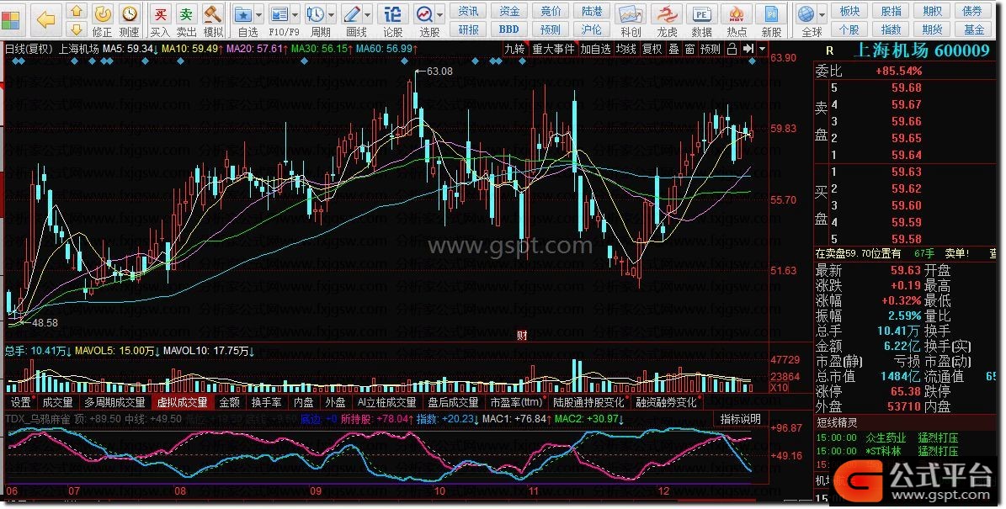Select the 虚拟成交量 tab
The height and width of the screenshot is (509, 1006).
pos(182,402)
